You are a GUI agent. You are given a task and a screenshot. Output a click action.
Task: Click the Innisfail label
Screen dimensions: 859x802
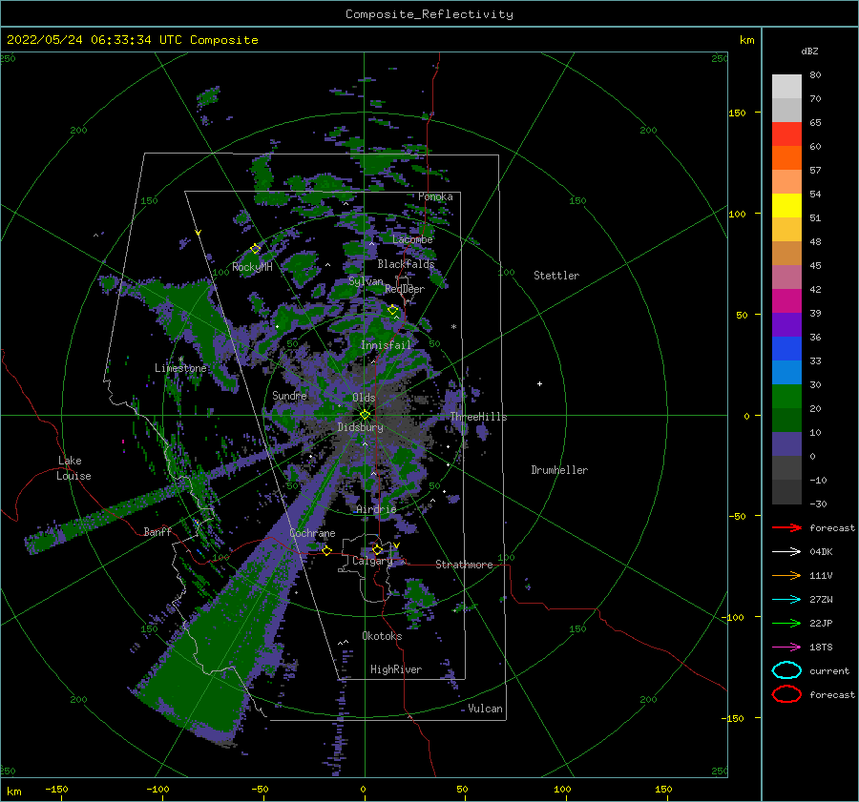pyautogui.click(x=386, y=345)
